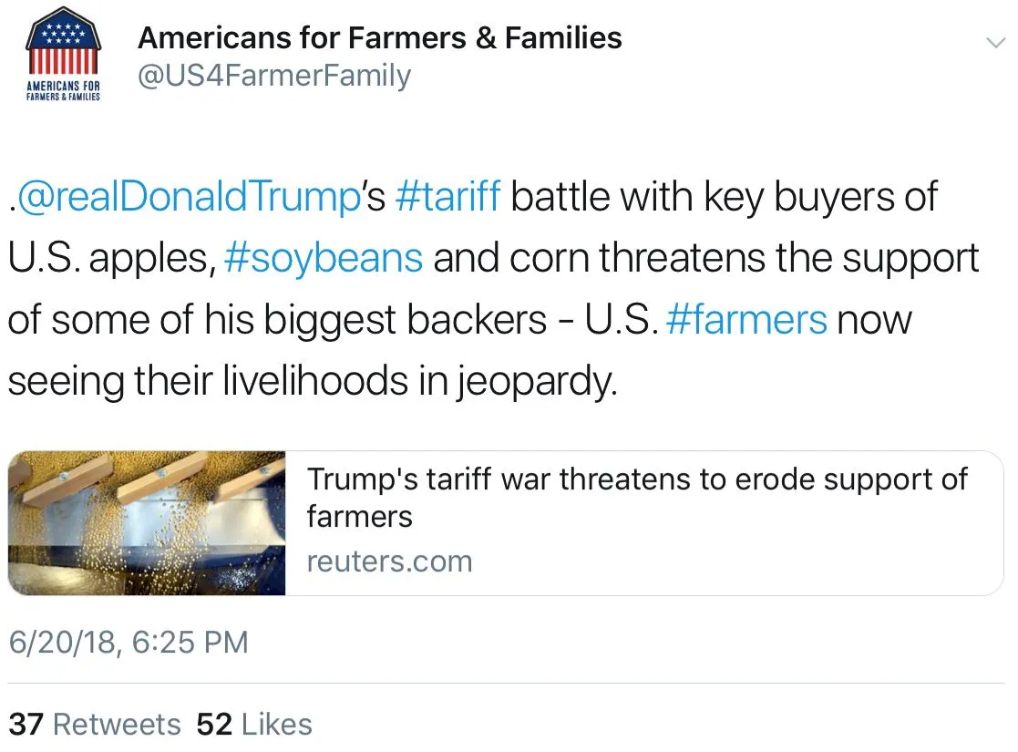This screenshot has width=1018, height=752.
Task: Click the 6:25 PM time in the timestamp
Action: [x=190, y=642]
